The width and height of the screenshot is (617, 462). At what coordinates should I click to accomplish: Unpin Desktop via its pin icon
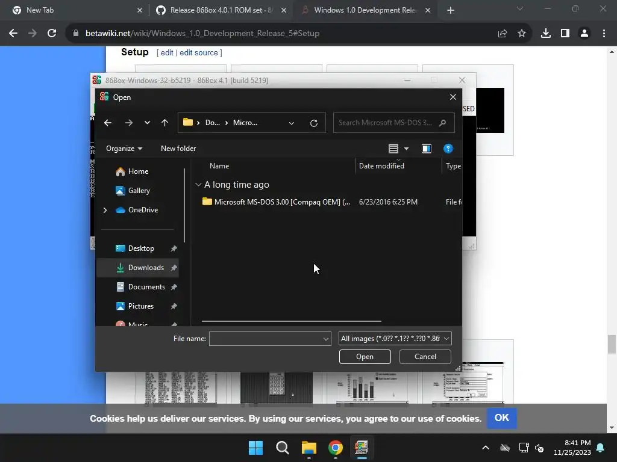point(174,248)
